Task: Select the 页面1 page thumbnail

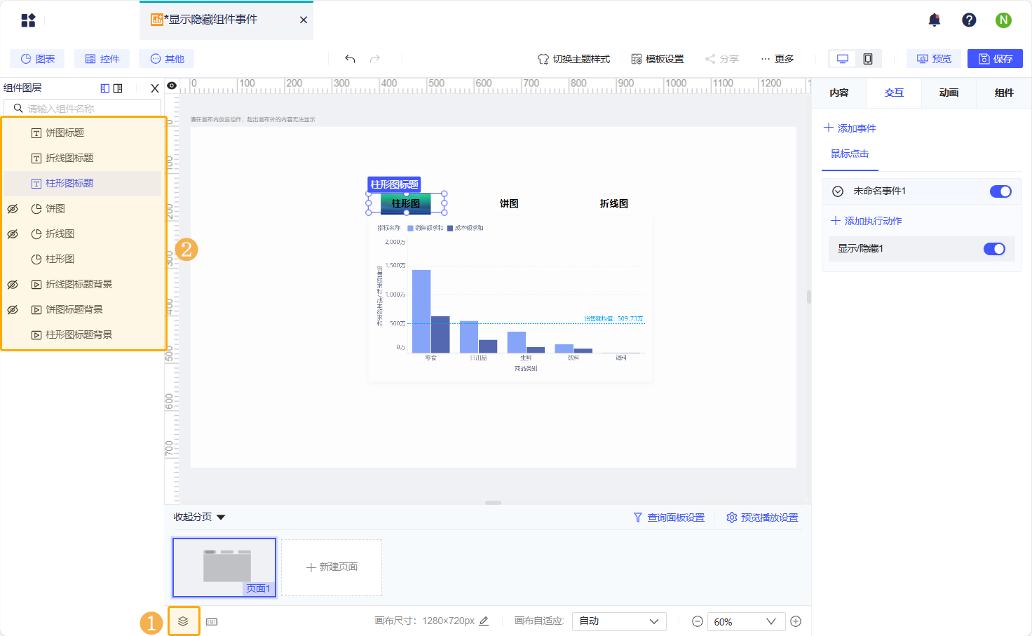Action: point(224,567)
